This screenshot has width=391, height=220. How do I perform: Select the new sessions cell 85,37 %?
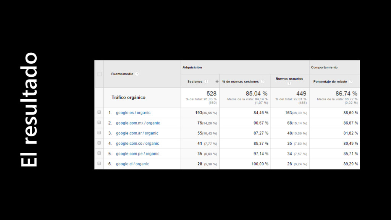click(261, 144)
